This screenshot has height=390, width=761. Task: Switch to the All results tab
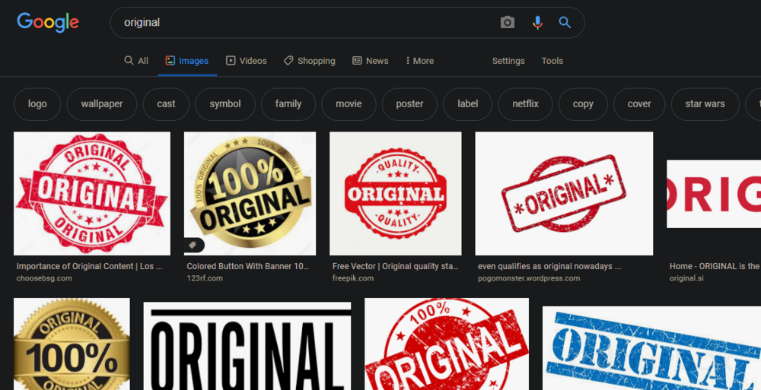tap(136, 61)
